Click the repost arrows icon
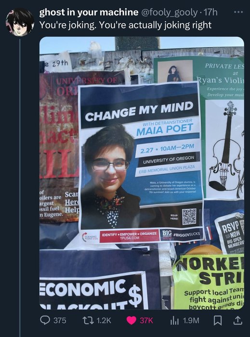This screenshot has width=250, height=337. (89, 321)
